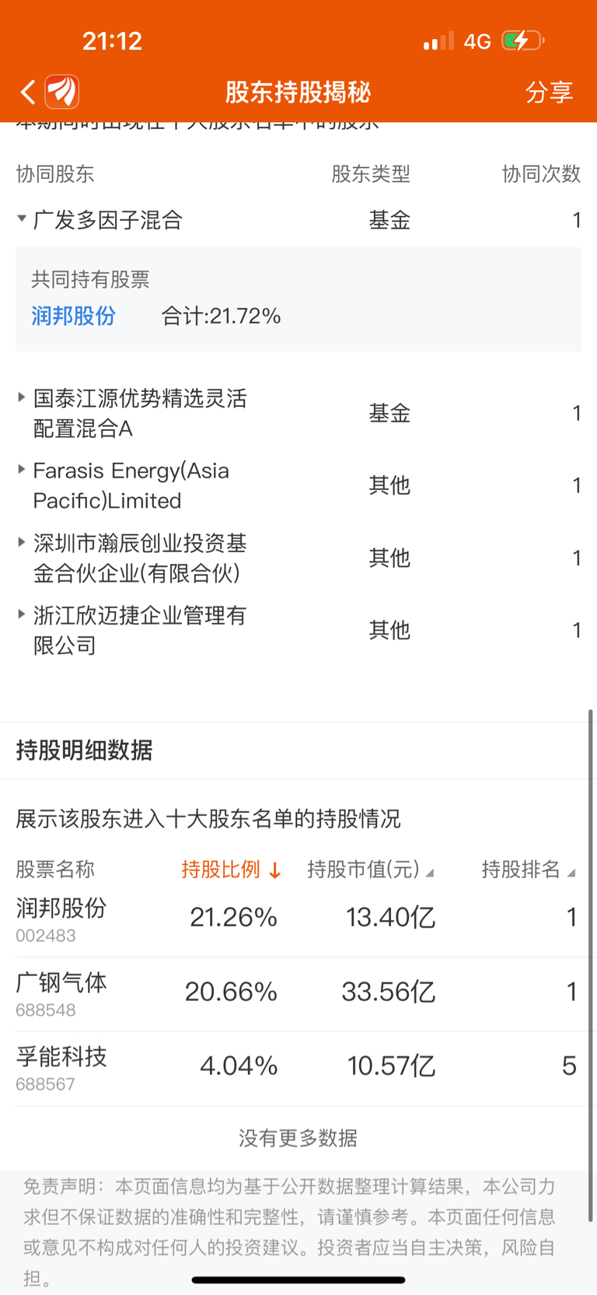Open 润邦股份 002483 holdings row
Image resolution: width=597 pixels, height=1295 pixels.
click(x=295, y=919)
